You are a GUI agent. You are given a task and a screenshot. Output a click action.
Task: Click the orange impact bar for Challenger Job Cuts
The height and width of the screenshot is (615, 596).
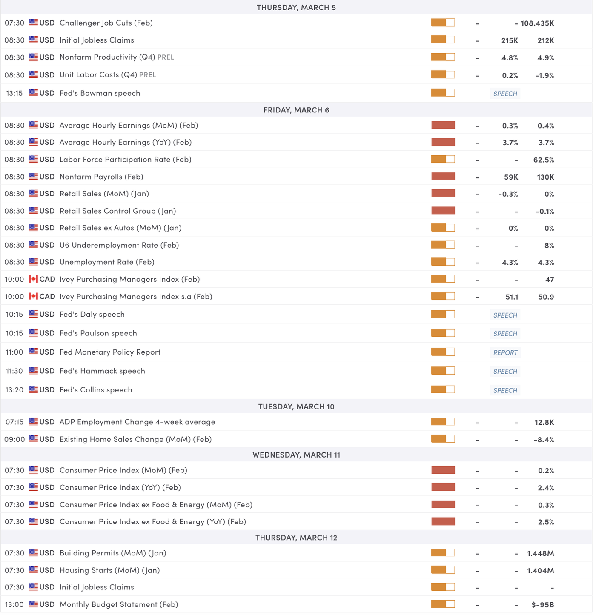[443, 23]
